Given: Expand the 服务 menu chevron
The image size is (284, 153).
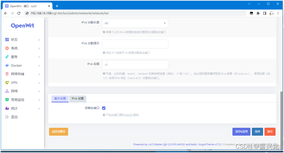Looking at the screenshot, I should (39, 57).
